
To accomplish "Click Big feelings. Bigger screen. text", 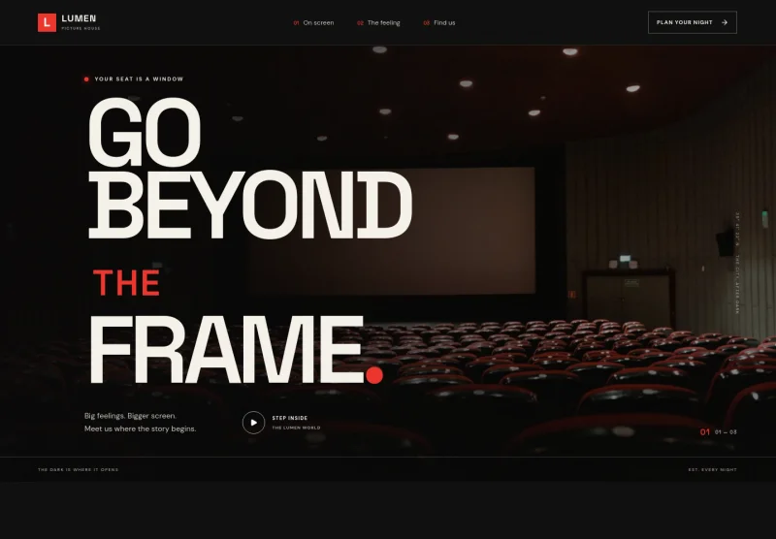I will 130,416.
